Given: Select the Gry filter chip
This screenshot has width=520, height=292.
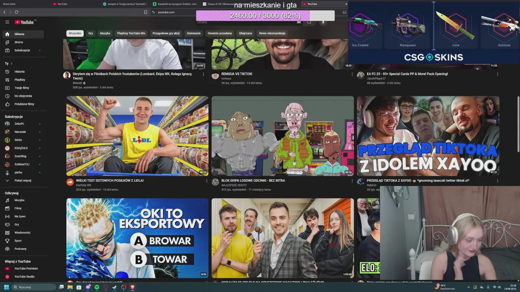Looking at the screenshot, I should pyautogui.click(x=91, y=33).
